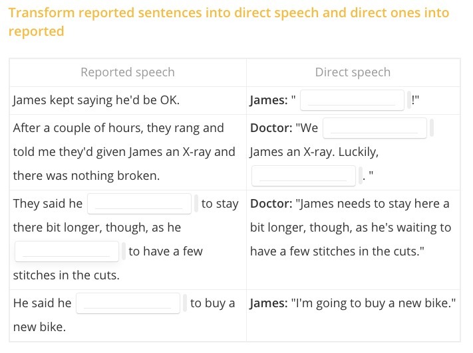
Task: Click the blank after 'They said he'
Action: point(139,204)
